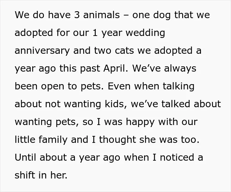
Task: Click the word "noticed"
Action: (177, 157)
